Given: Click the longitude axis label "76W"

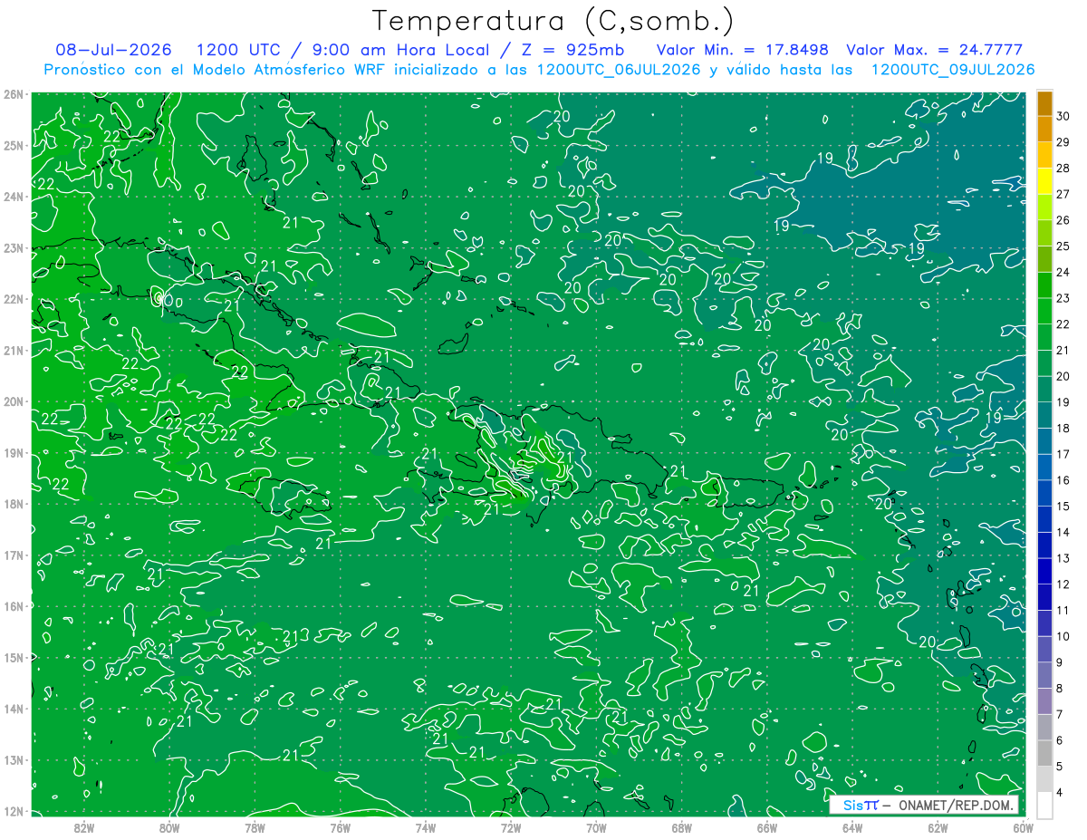Looking at the screenshot, I should [340, 827].
